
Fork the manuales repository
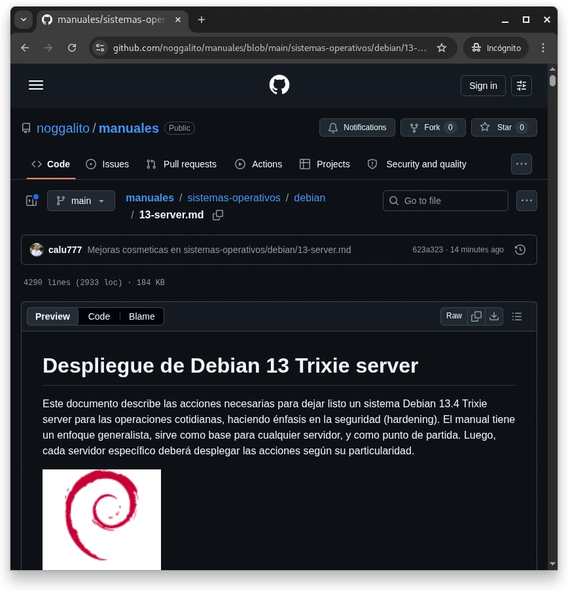coord(433,127)
